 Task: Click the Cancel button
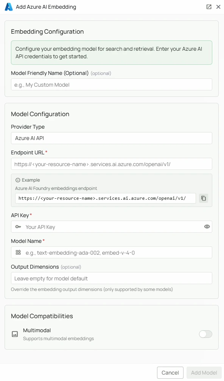[170, 373]
